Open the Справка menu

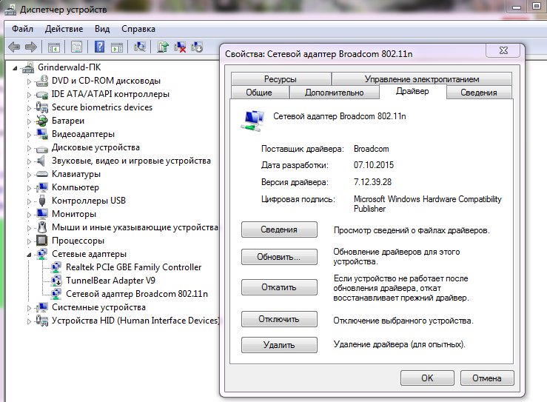coord(138,29)
